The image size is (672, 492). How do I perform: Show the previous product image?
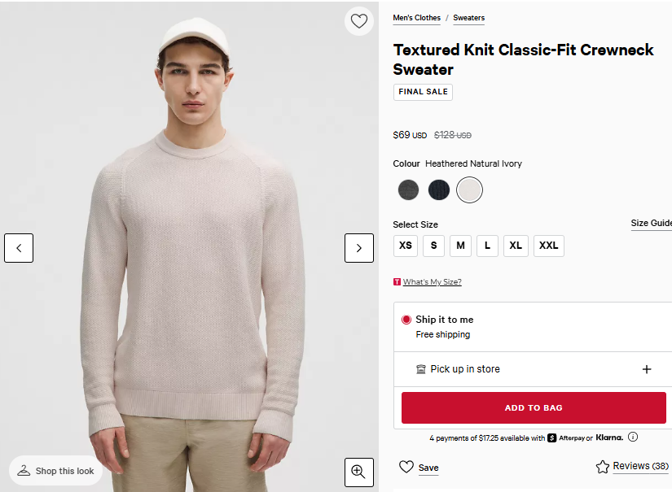pyautogui.click(x=19, y=248)
